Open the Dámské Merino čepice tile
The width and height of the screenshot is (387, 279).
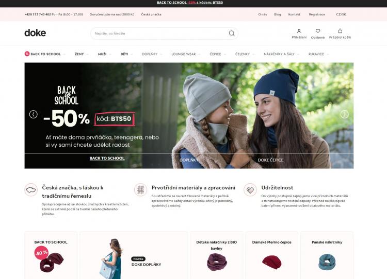[271, 255]
